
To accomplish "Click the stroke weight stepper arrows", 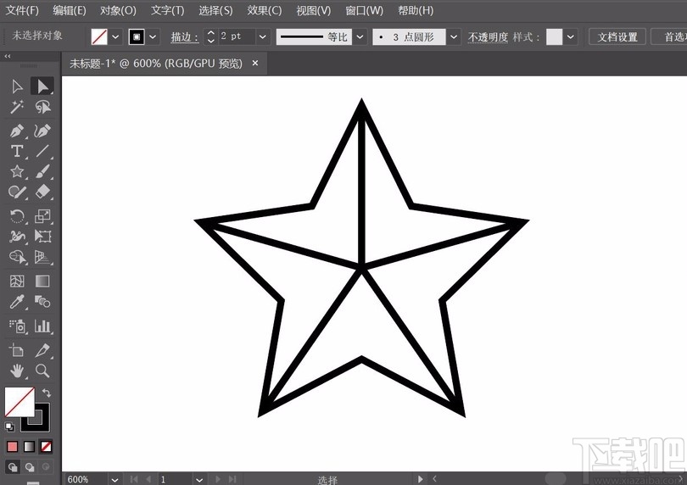I will click(210, 36).
